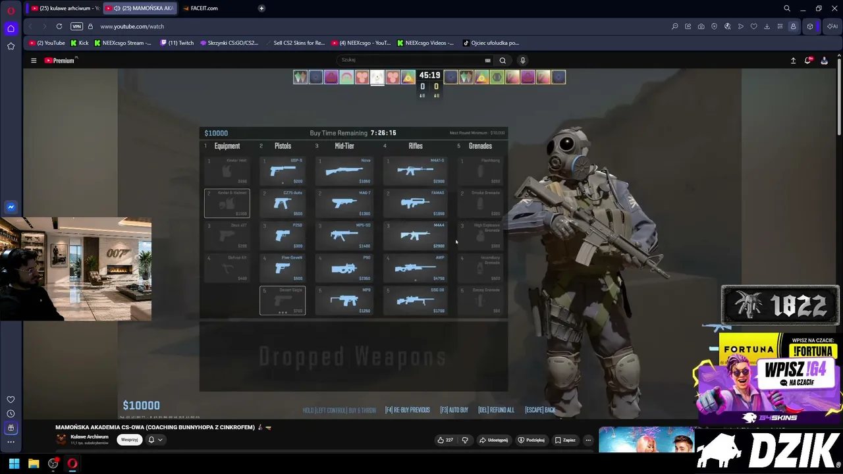Toggle the Opera VPN badge
This screenshot has width=843, height=474.
pos(76,26)
